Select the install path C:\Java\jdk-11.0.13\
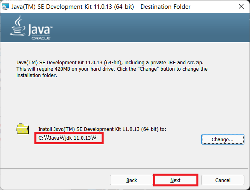Viewport: 250px width, 190px height. tap(68, 138)
